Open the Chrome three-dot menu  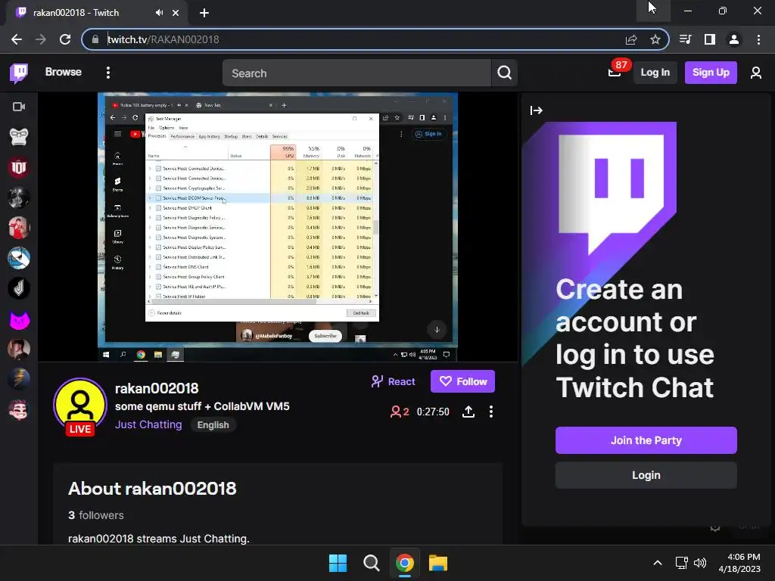pyautogui.click(x=758, y=39)
